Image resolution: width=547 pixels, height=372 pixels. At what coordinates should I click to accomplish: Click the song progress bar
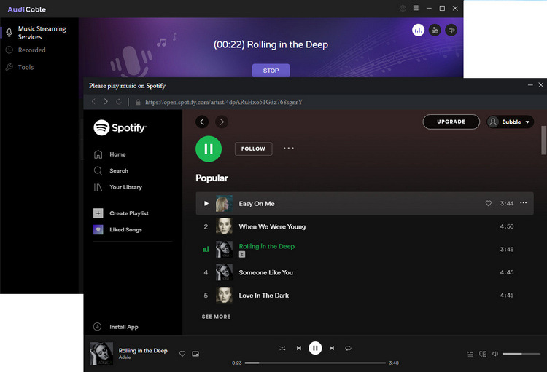coord(315,363)
